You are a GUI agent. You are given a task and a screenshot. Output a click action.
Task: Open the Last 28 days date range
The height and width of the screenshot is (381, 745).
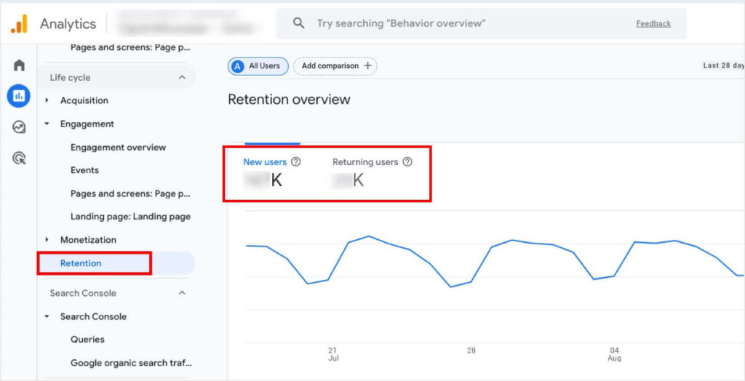point(724,66)
